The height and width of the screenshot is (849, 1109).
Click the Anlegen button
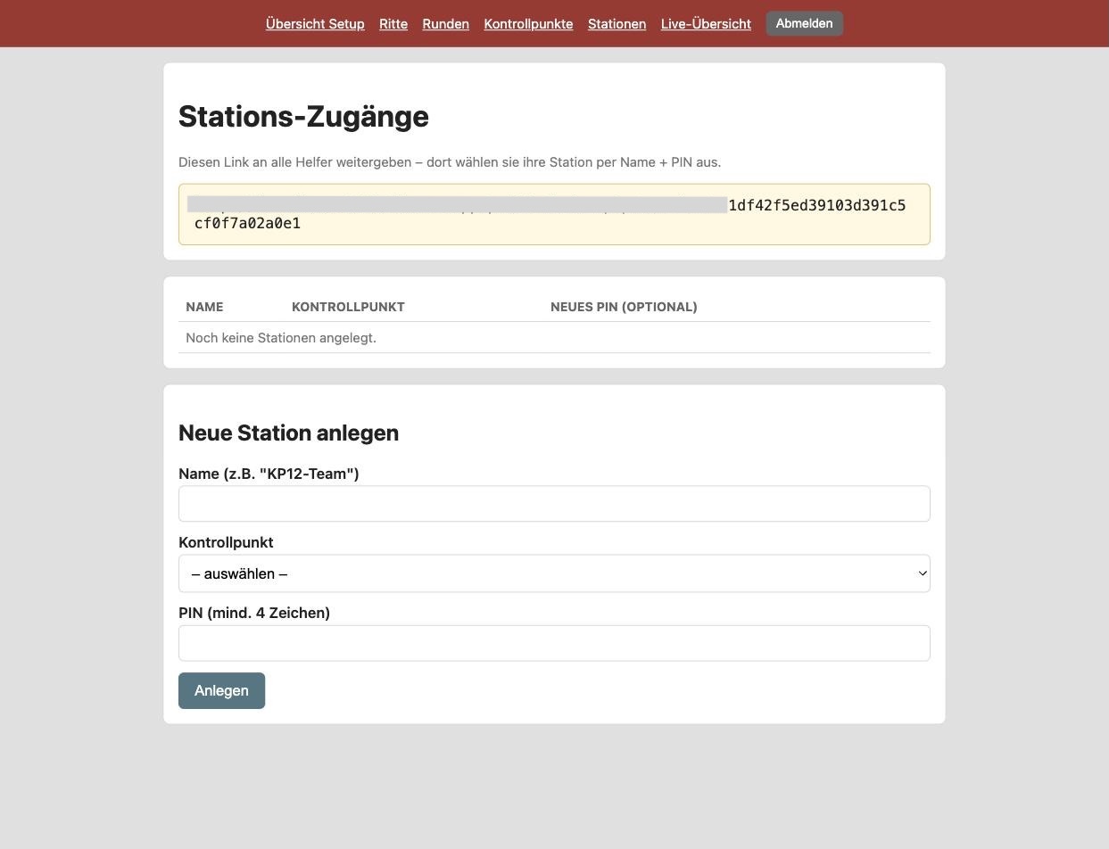coord(221,690)
